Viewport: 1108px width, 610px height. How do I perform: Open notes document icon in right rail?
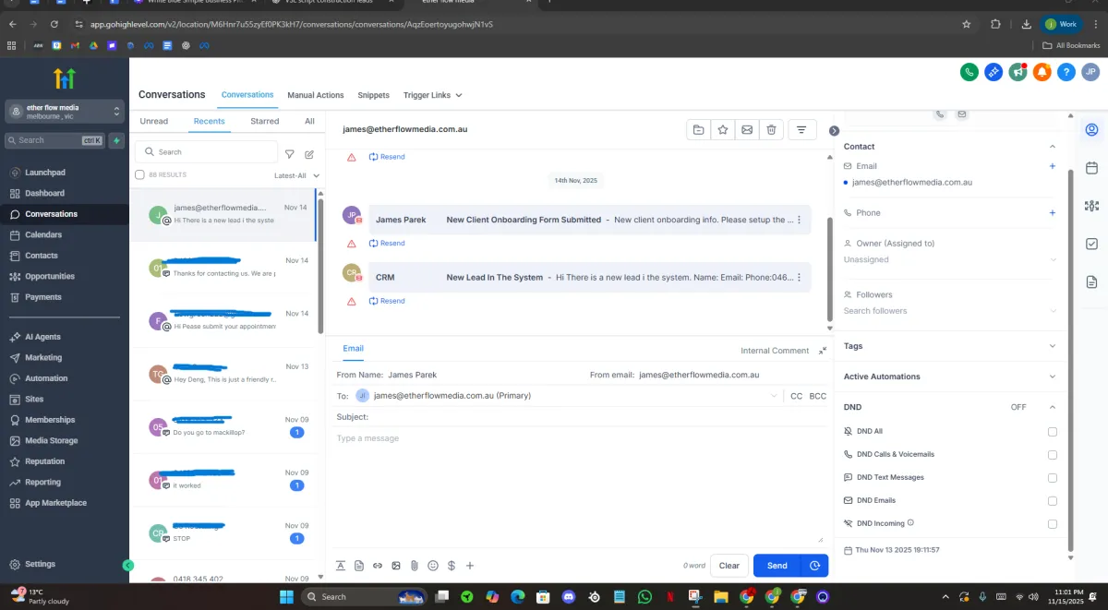(1091, 281)
